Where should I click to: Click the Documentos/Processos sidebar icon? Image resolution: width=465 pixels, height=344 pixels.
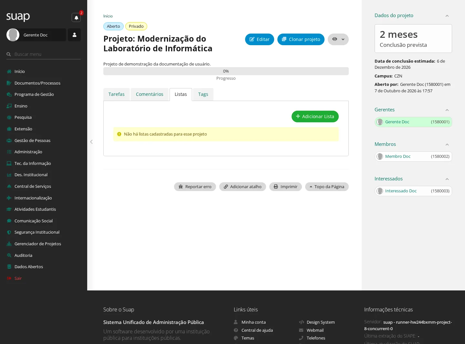[9, 83]
